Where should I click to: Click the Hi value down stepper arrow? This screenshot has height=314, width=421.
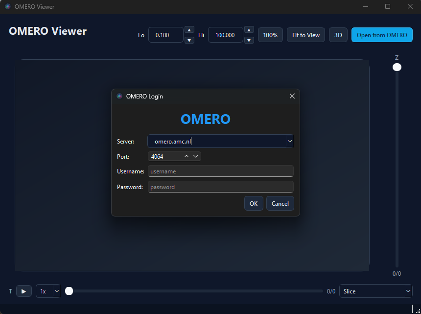[249, 40]
